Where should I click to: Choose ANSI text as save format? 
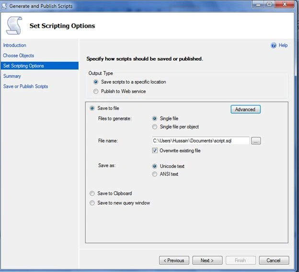point(154,174)
